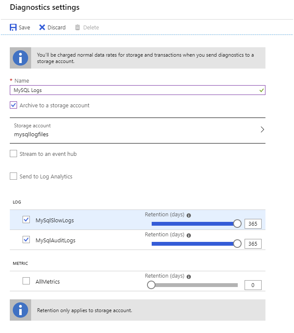Click the AllMetrics retention slider handle
Image resolution: width=294 pixels, height=333 pixels.
151,285
